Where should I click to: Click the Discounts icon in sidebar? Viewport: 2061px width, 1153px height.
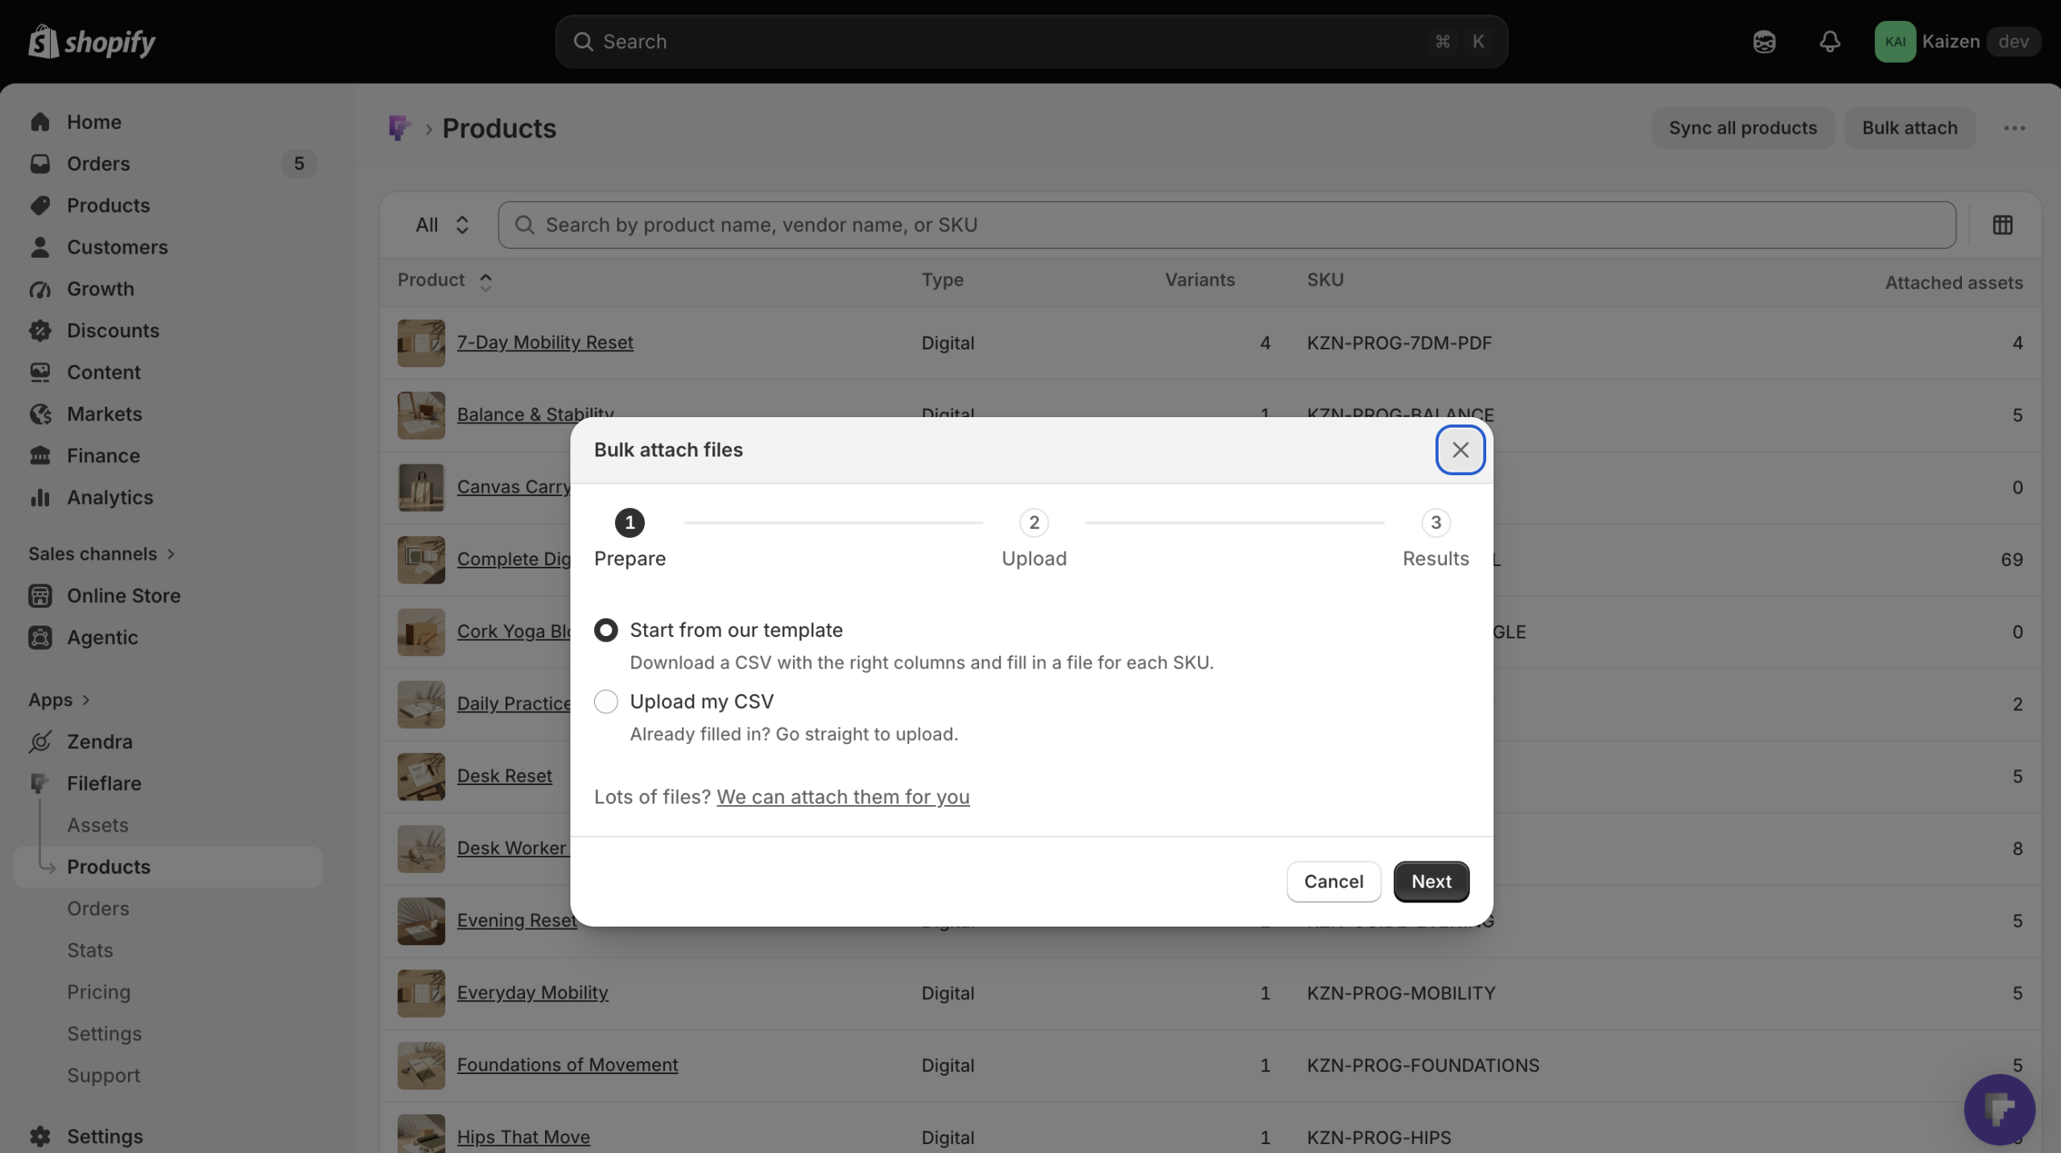[x=40, y=330]
